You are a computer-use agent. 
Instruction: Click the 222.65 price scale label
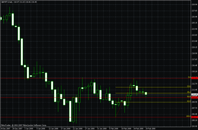pos(194,35)
